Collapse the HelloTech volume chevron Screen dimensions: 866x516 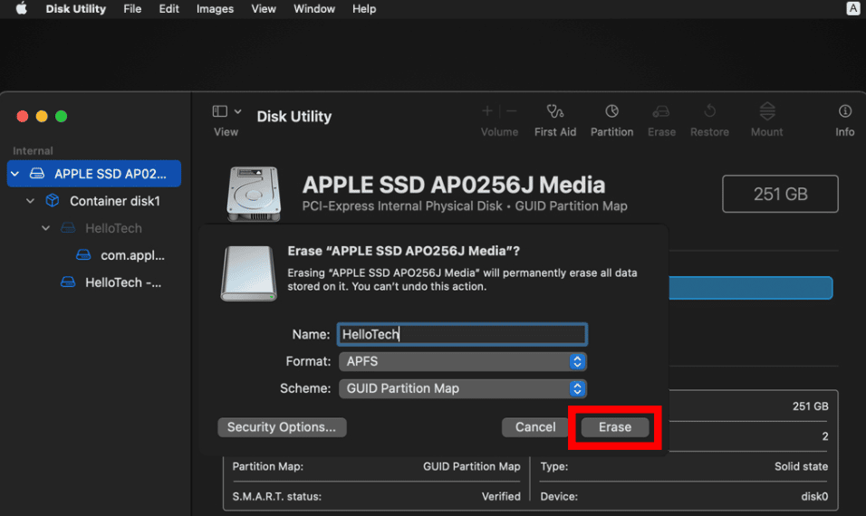click(x=46, y=228)
